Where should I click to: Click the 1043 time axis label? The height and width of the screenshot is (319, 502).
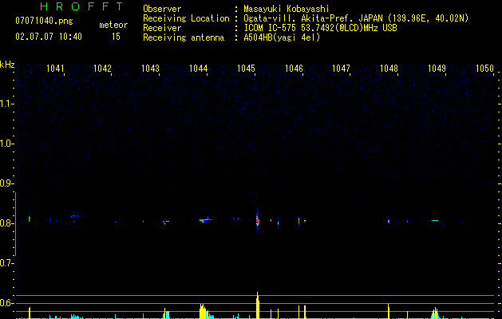click(150, 69)
